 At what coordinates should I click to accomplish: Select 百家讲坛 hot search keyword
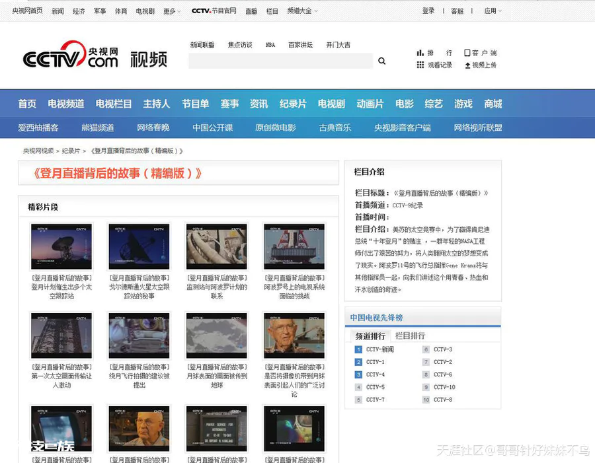click(x=301, y=45)
